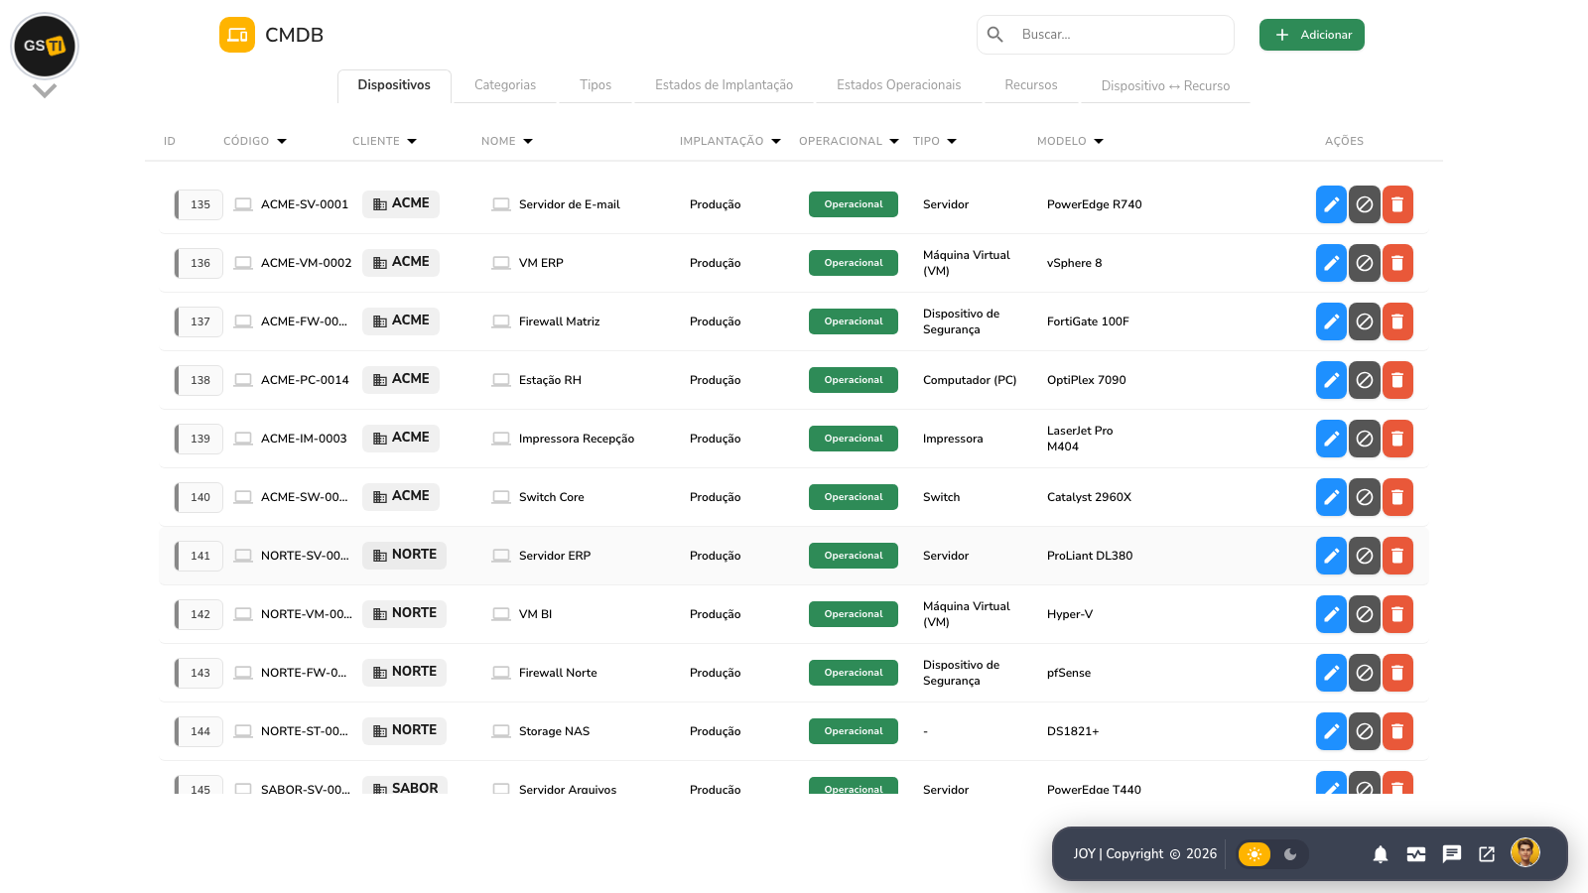Edit the Firewall Matriz device
Viewport: 1588px width, 893px height.
click(x=1331, y=321)
